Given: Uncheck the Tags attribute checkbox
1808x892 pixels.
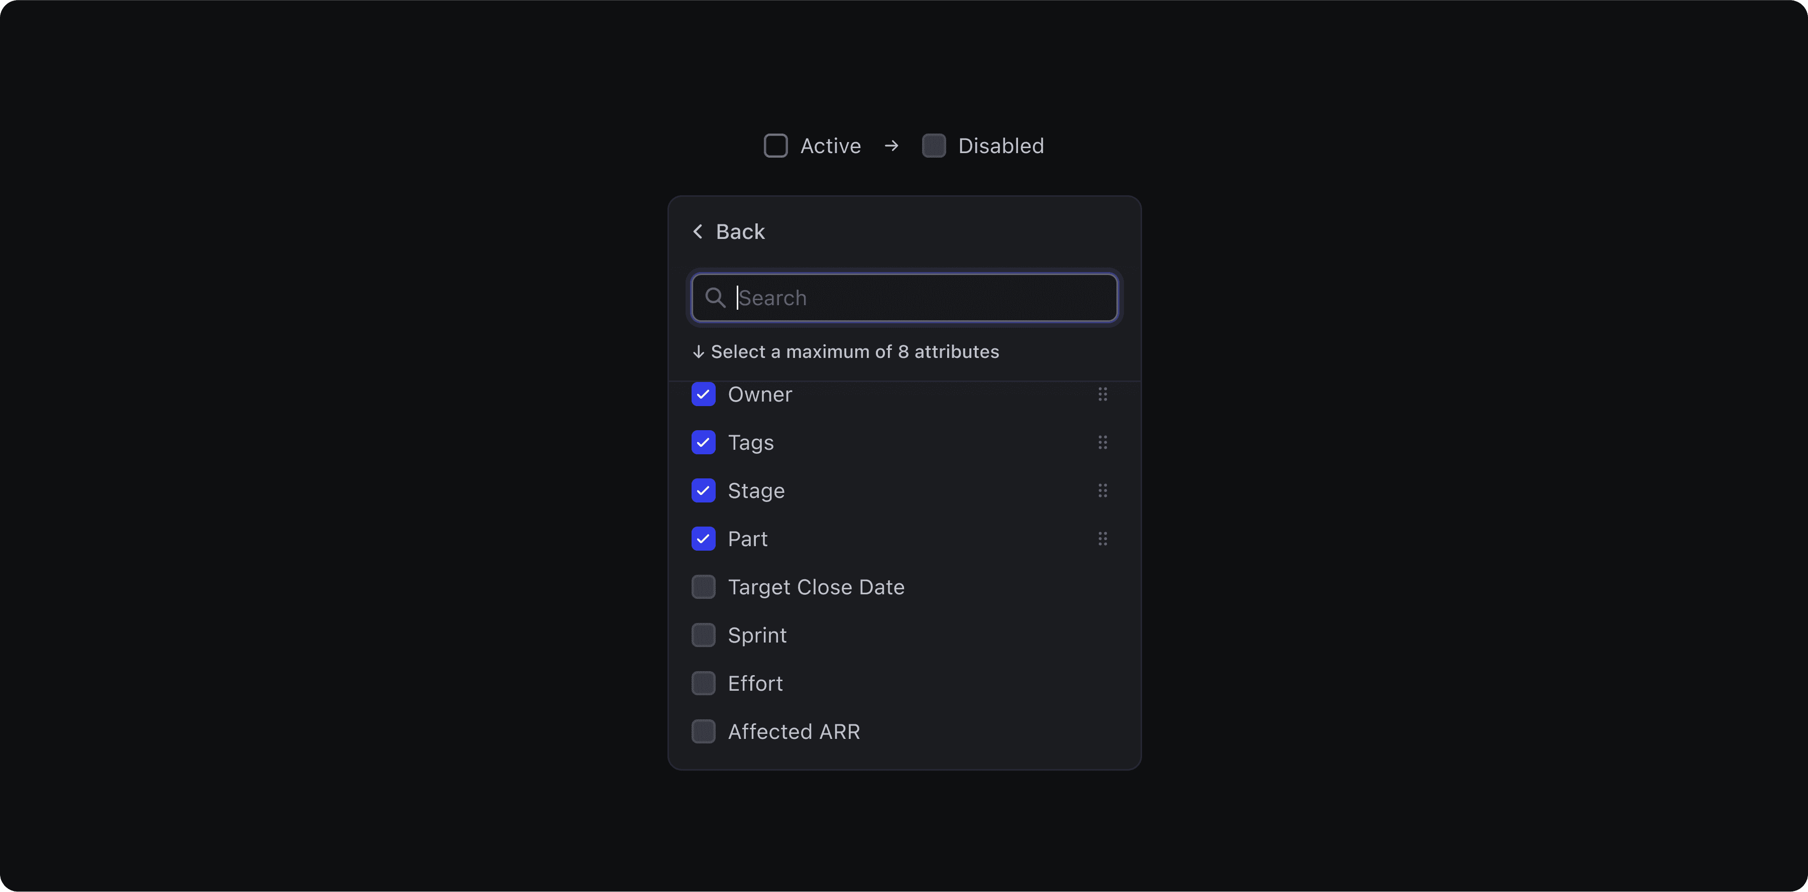Looking at the screenshot, I should pos(703,443).
